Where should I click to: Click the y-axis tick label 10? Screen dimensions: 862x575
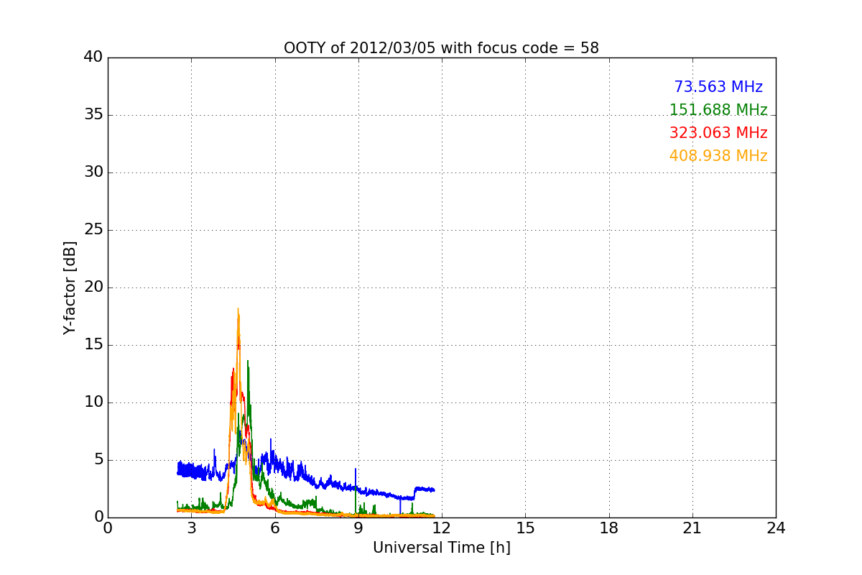point(93,402)
